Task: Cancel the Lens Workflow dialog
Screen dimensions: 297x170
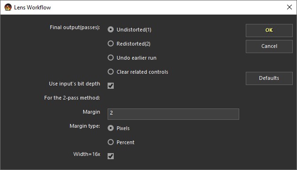Action: point(269,46)
